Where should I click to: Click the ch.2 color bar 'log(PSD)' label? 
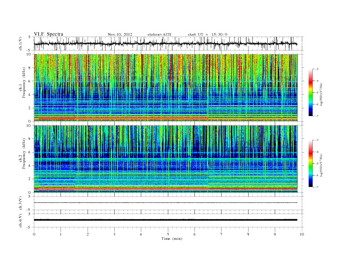tap(322, 165)
